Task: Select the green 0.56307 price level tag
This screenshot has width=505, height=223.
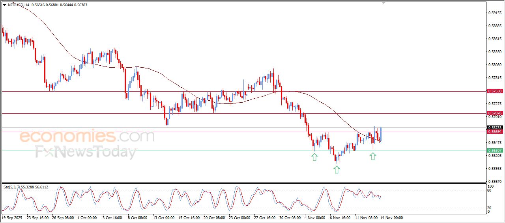Action: click(x=495, y=151)
